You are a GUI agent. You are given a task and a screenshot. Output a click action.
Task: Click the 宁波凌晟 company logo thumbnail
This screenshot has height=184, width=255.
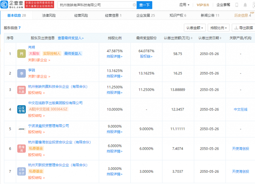tap(21, 129)
